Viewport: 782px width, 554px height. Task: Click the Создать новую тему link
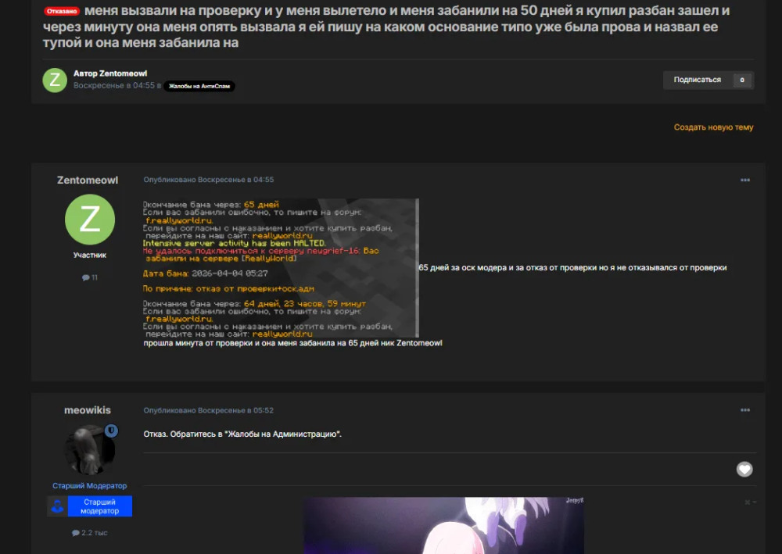(713, 127)
